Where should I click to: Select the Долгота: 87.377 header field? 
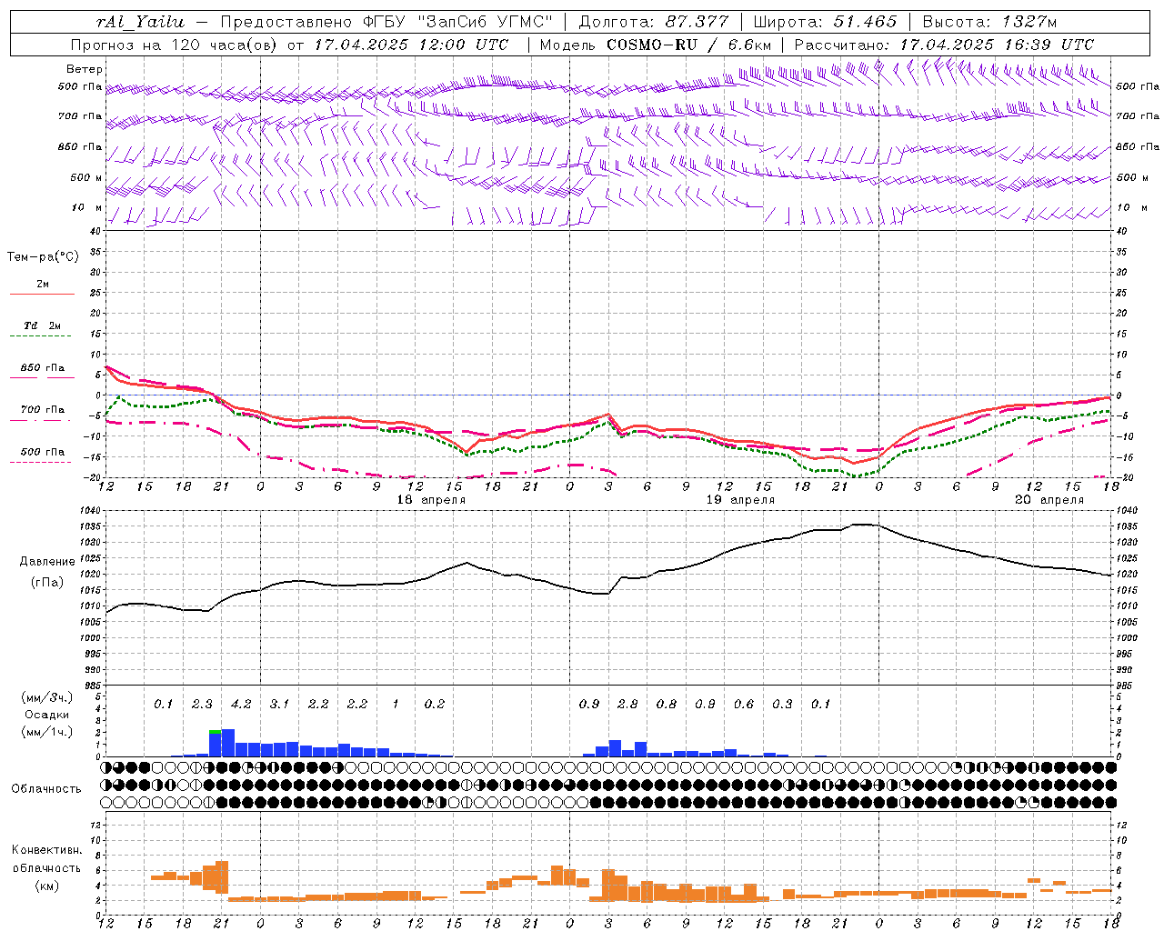point(656,22)
